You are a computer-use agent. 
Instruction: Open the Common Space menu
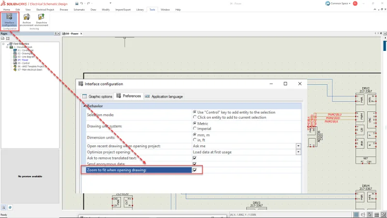[339, 3]
